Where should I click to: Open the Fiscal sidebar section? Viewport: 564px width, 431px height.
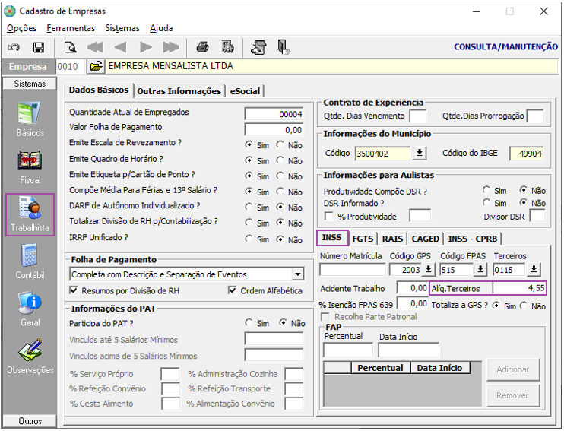click(x=30, y=167)
